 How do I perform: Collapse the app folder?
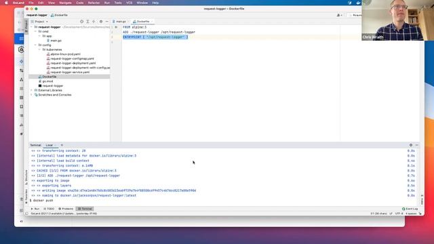(39, 36)
